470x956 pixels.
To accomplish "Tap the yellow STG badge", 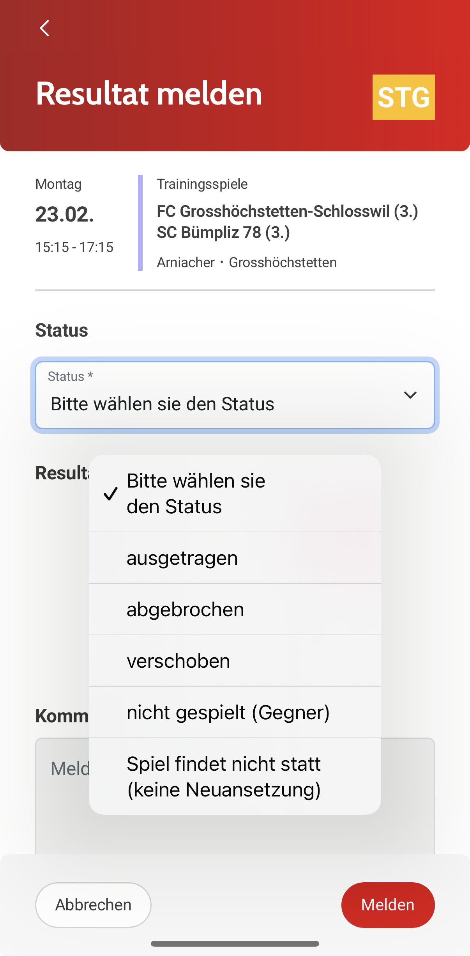I will 403,97.
